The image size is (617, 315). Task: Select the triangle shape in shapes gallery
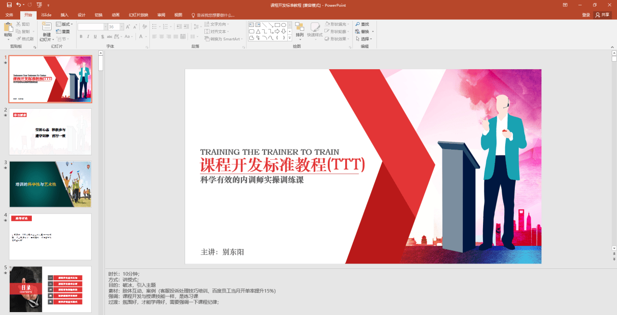pyautogui.click(x=258, y=31)
